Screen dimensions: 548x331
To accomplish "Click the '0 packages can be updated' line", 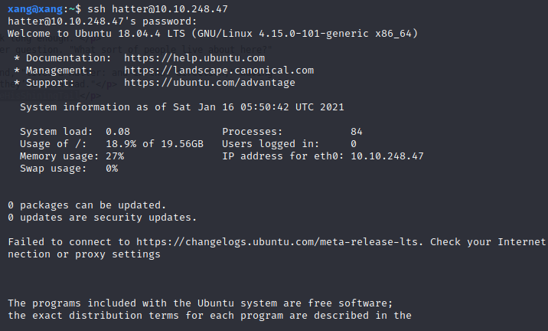I will point(86,205).
